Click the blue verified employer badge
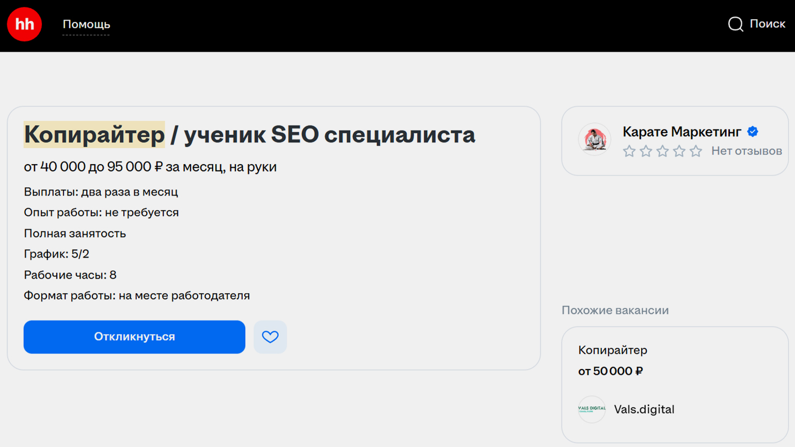 pyautogui.click(x=753, y=132)
